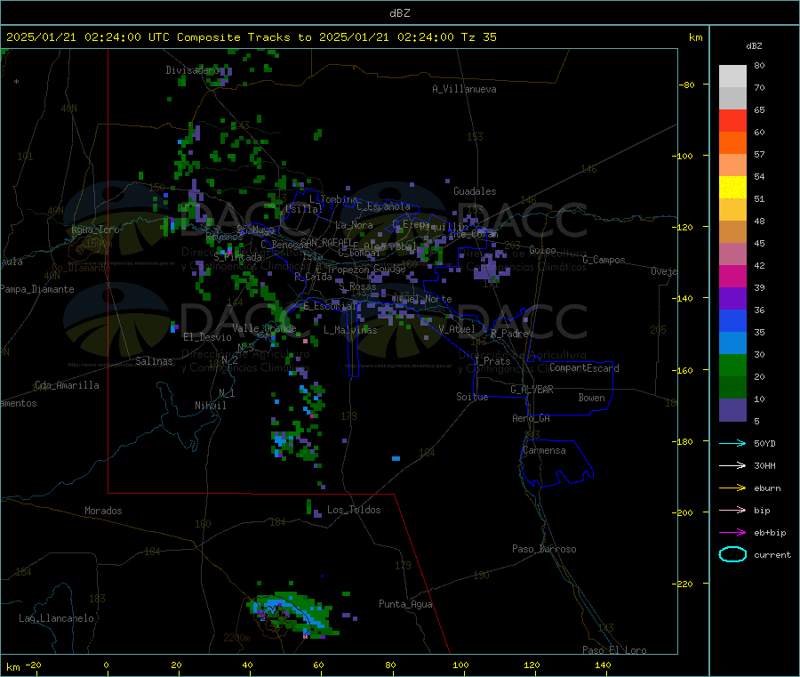Click the Guadales map label
800x677 pixels.
475,191
